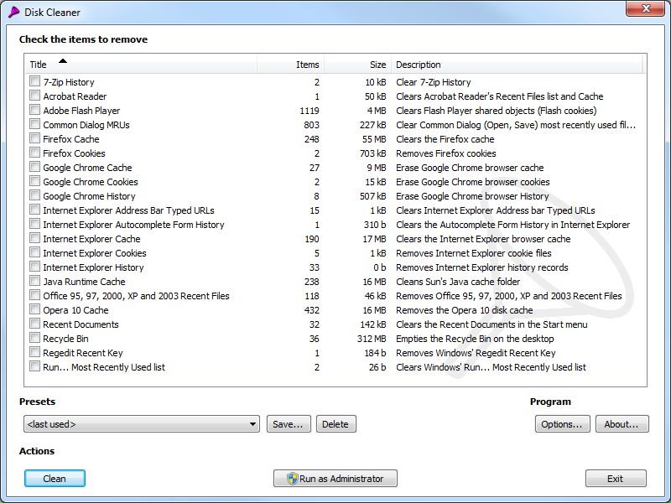This screenshot has height=503, width=671.
Task: Save the current preset
Action: pos(288,424)
